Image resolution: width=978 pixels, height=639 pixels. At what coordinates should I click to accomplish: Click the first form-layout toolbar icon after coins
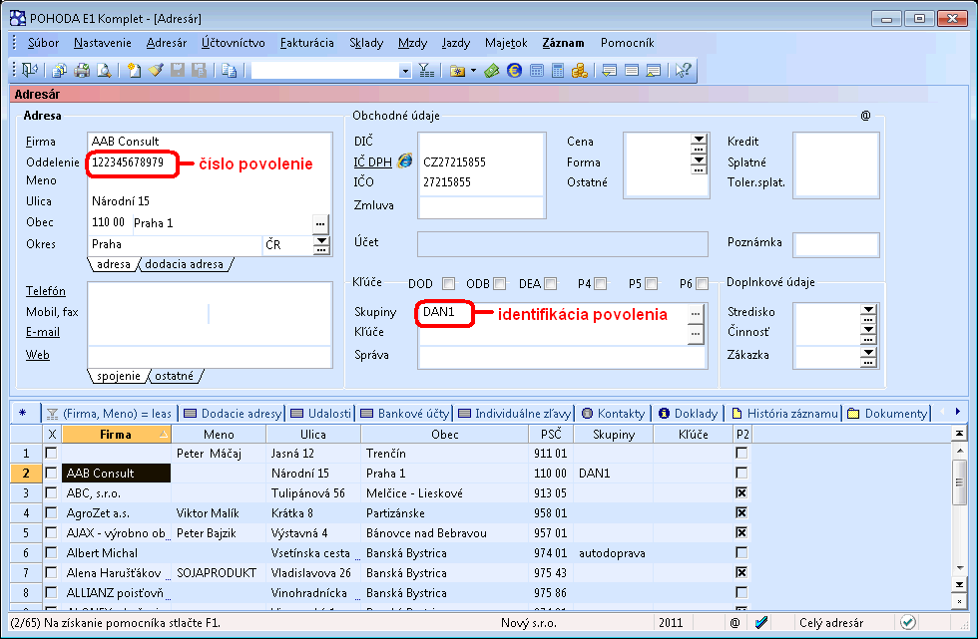pos(610,71)
